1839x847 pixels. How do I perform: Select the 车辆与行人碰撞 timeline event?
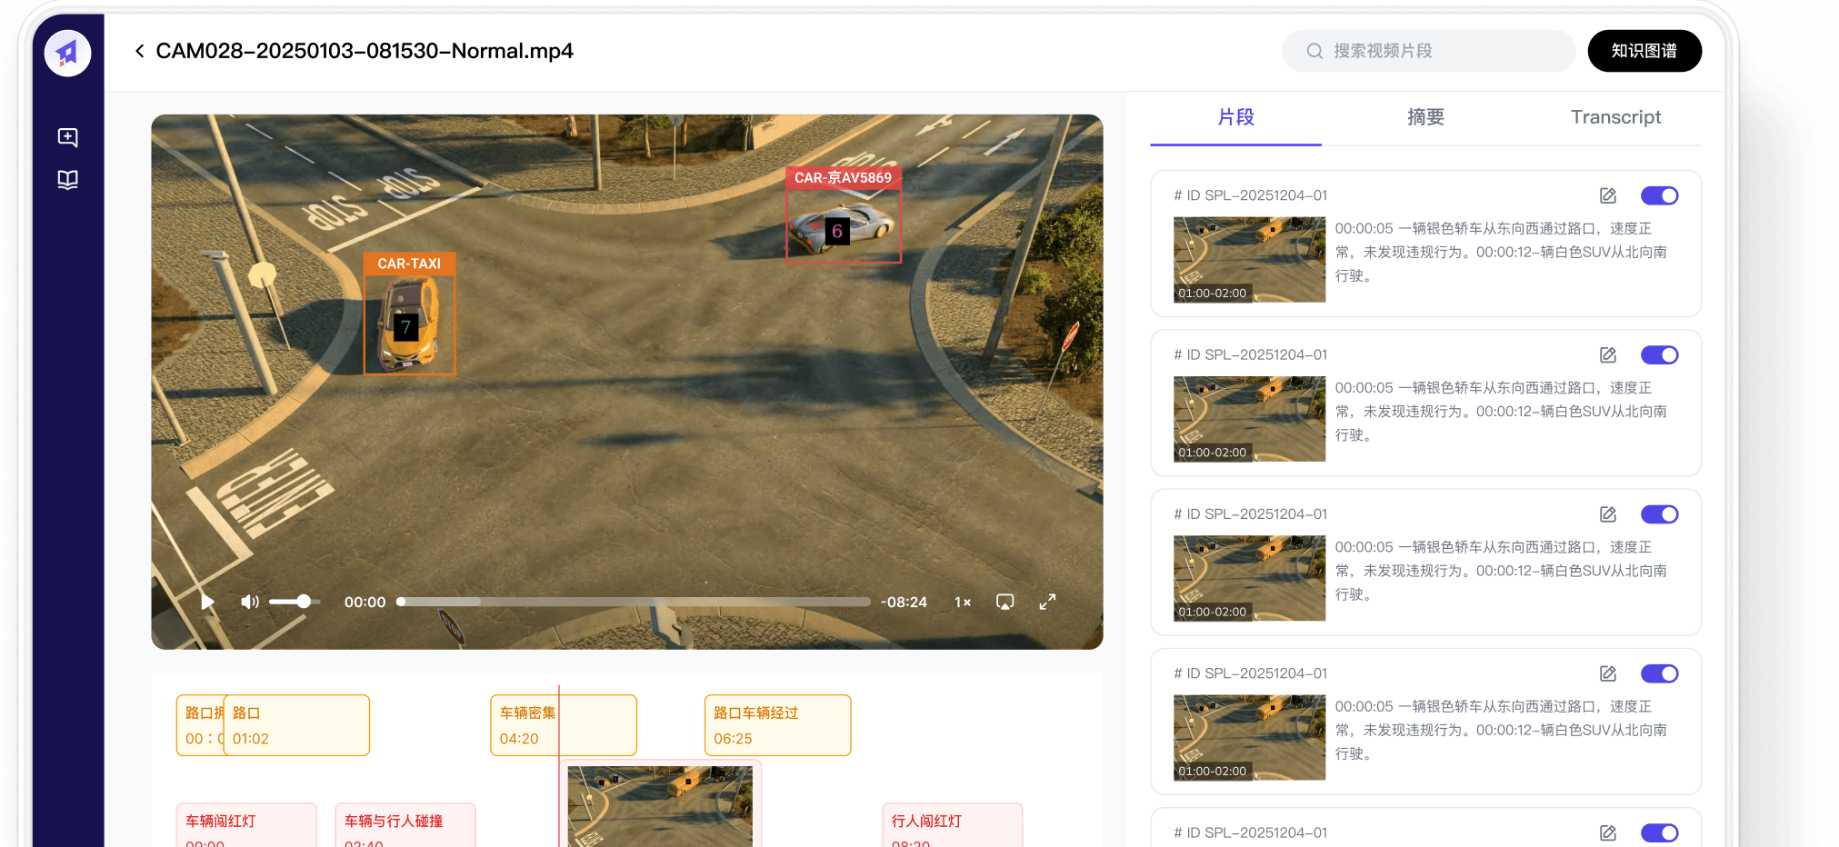(x=405, y=825)
